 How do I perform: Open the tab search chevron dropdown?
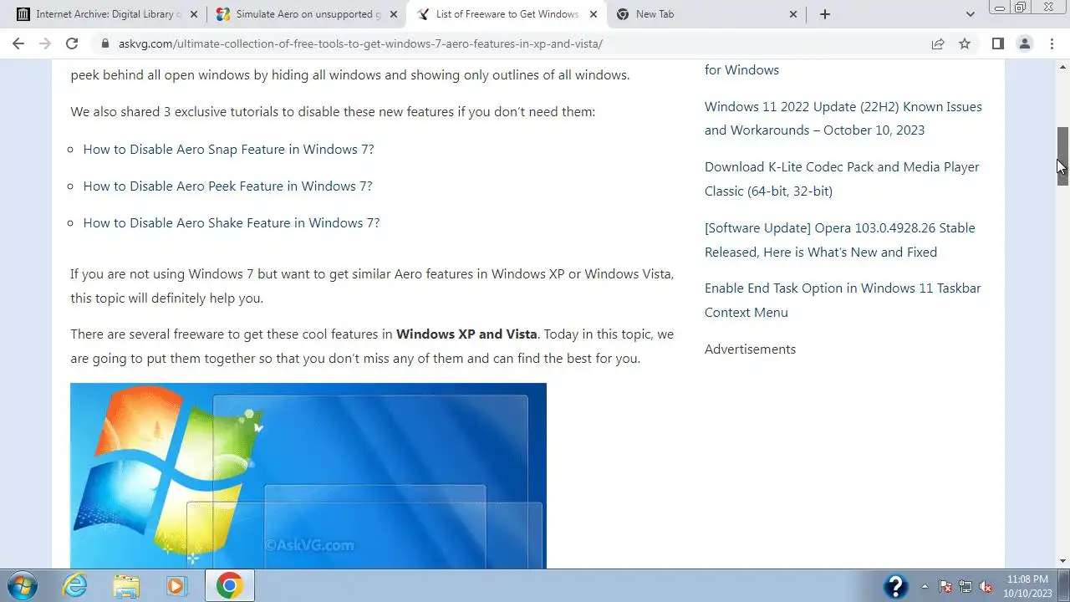pos(971,14)
